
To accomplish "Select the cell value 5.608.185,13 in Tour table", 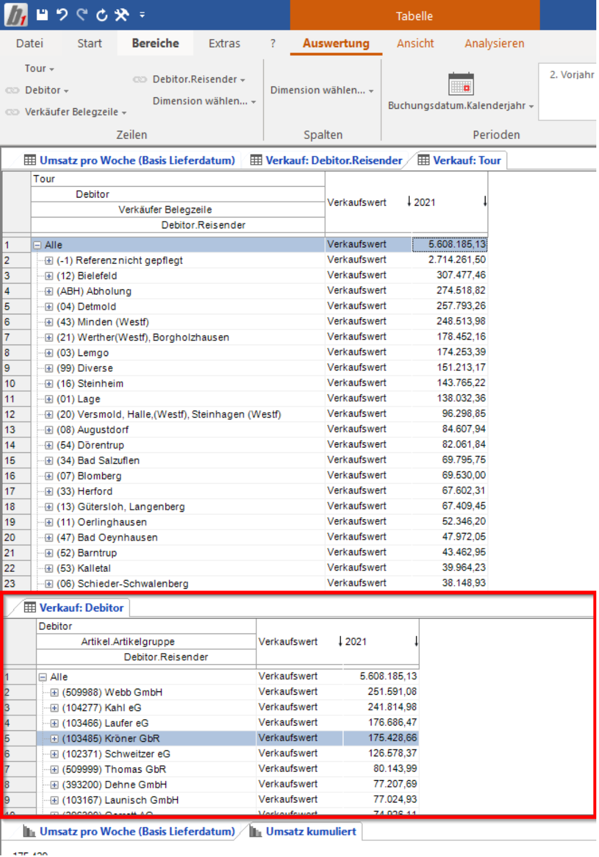I will coord(449,245).
